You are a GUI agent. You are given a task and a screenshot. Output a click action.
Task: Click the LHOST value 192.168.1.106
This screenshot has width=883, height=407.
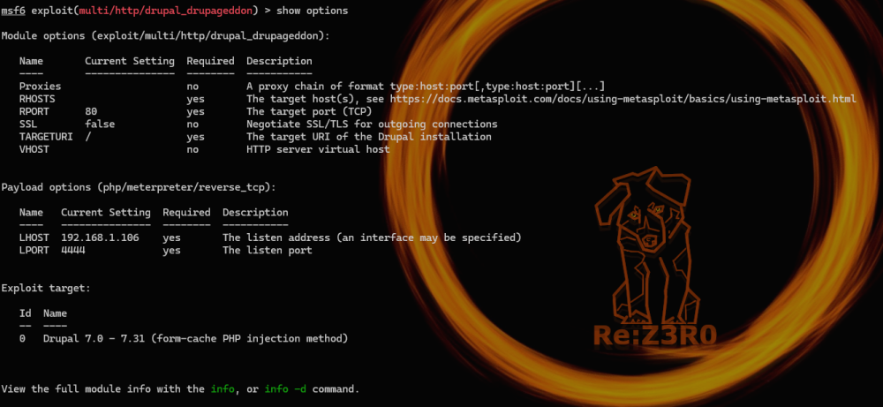point(100,237)
